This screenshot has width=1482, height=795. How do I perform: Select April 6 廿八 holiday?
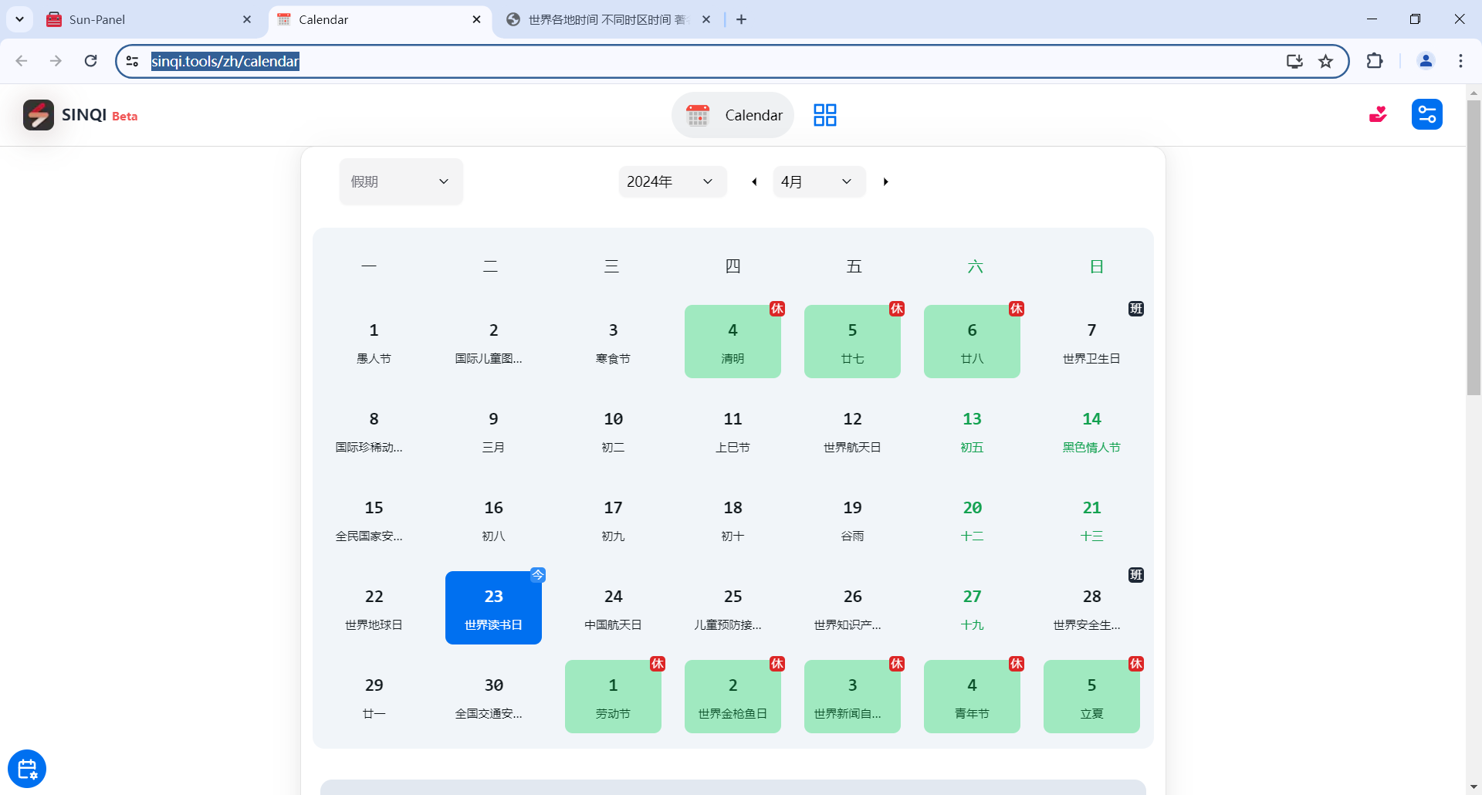972,342
